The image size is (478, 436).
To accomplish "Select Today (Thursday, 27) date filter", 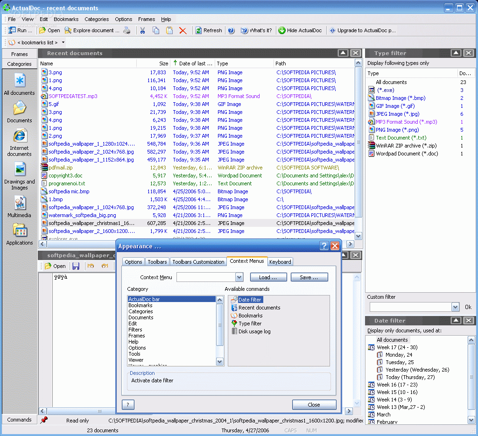I will 410,377.
